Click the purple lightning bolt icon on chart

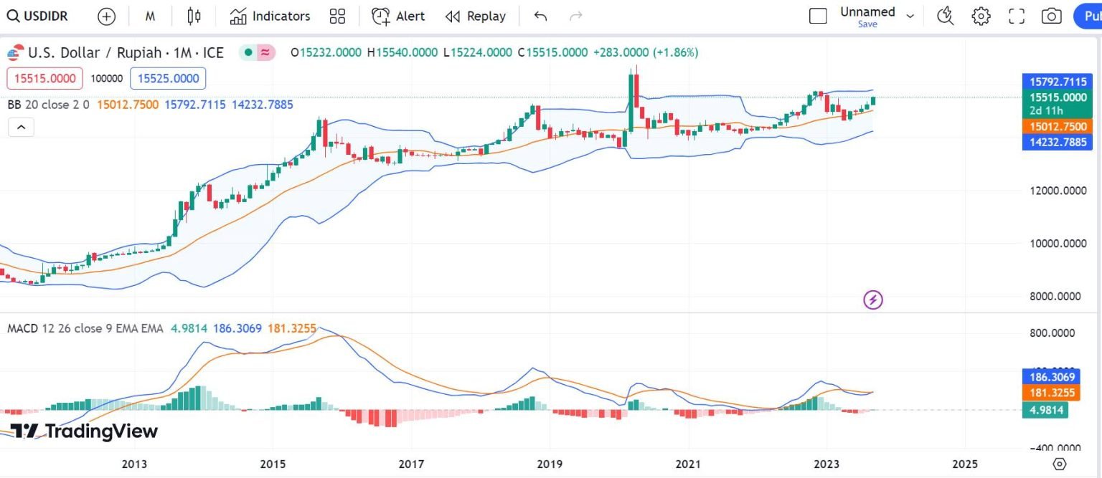click(x=872, y=300)
